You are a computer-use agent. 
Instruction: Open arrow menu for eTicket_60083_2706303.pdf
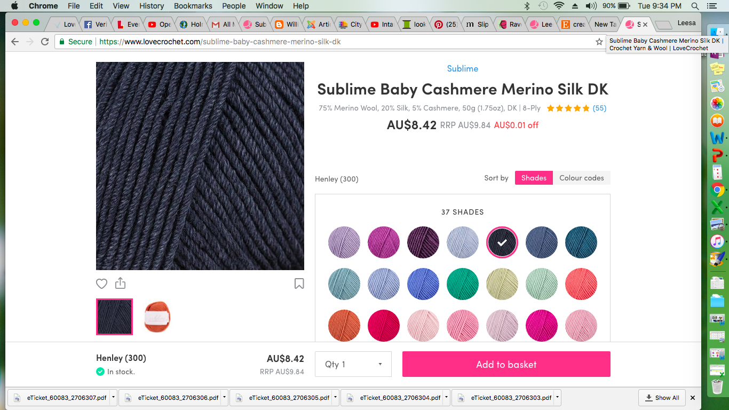coord(558,398)
